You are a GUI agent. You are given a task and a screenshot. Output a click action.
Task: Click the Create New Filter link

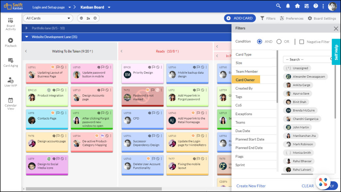click(251, 186)
